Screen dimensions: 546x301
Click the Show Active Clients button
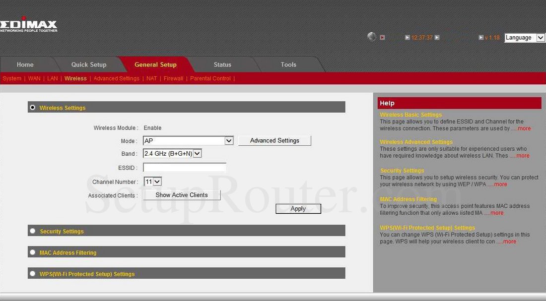(x=182, y=194)
